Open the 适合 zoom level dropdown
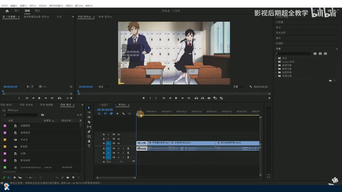This screenshot has width=342, height=192. click(105, 87)
